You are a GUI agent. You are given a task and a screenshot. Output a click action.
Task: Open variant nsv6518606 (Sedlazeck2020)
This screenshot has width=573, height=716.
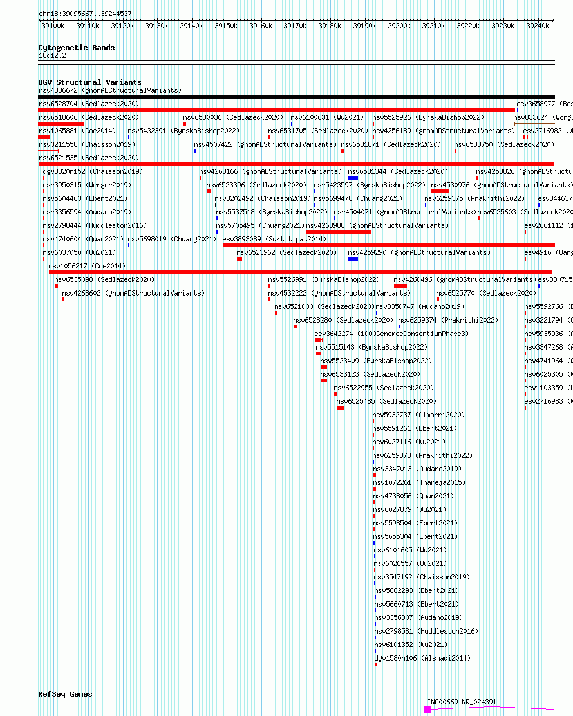[89, 118]
